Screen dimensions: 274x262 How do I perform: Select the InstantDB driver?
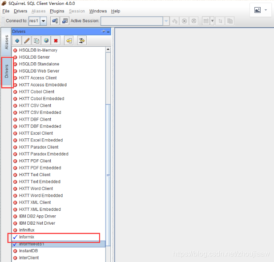pos(59,251)
